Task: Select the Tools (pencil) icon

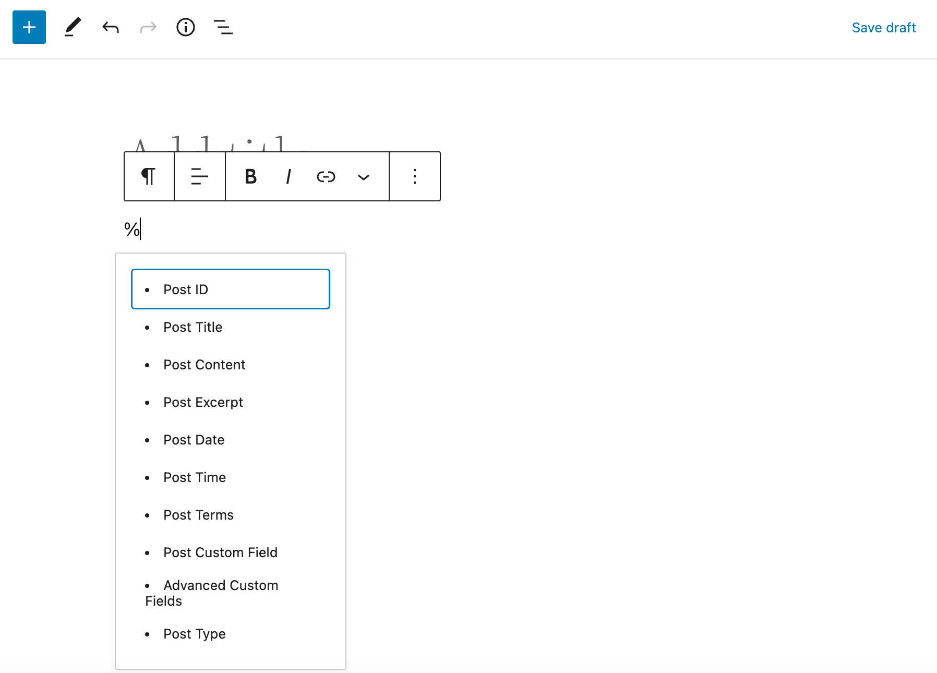Action: pos(73,27)
